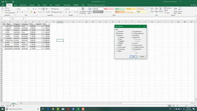Viewport: 197px width, 111px height.
Task: Open Chrome from the Windows taskbar
Action: (53, 109)
